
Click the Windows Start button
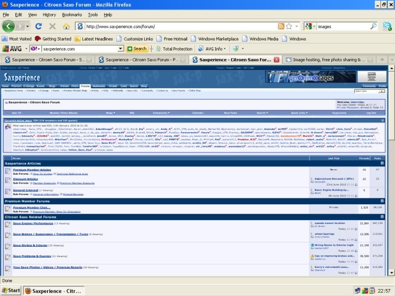click(x=11, y=291)
